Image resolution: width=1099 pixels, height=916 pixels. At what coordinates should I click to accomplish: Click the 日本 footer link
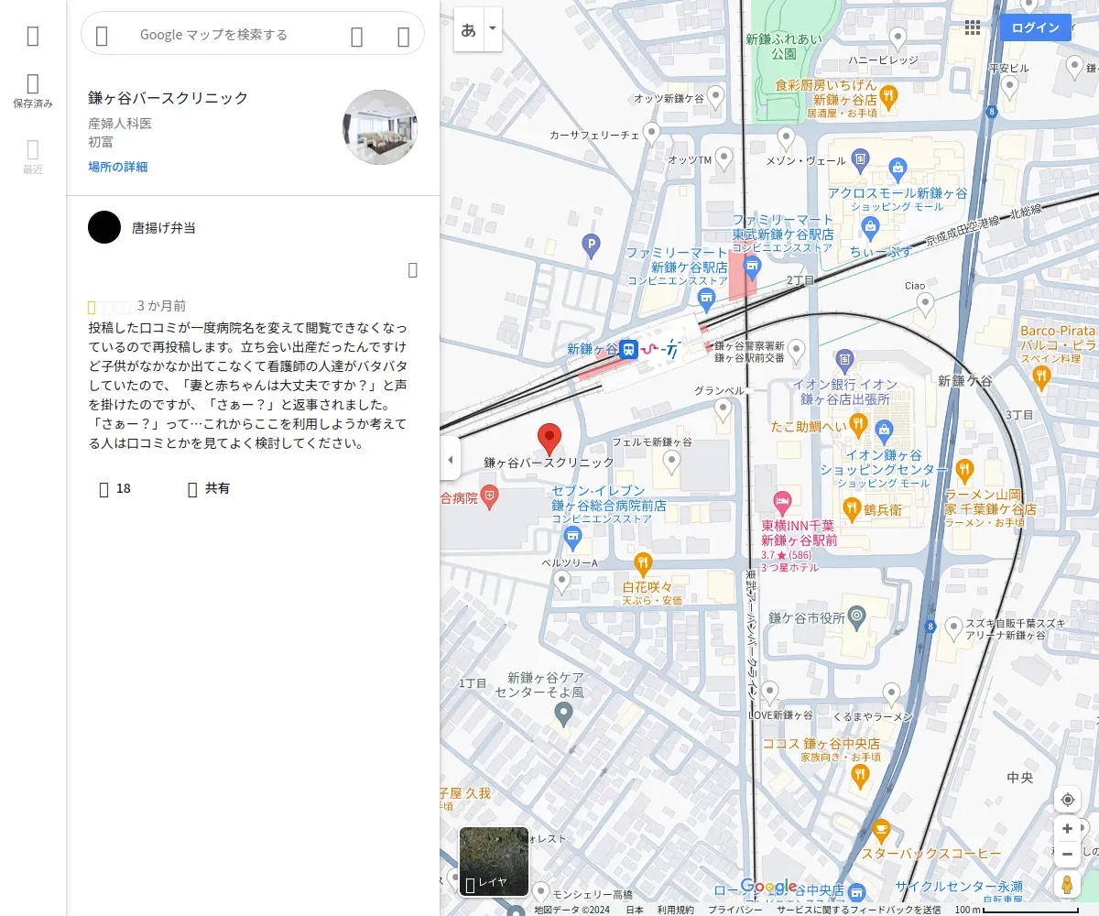click(x=635, y=910)
